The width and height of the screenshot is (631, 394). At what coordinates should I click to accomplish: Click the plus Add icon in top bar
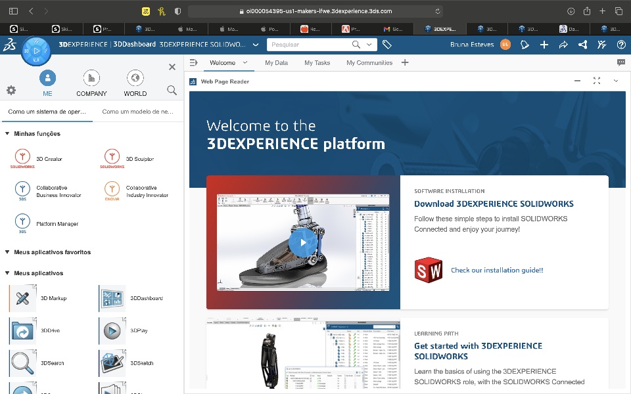[544, 45]
